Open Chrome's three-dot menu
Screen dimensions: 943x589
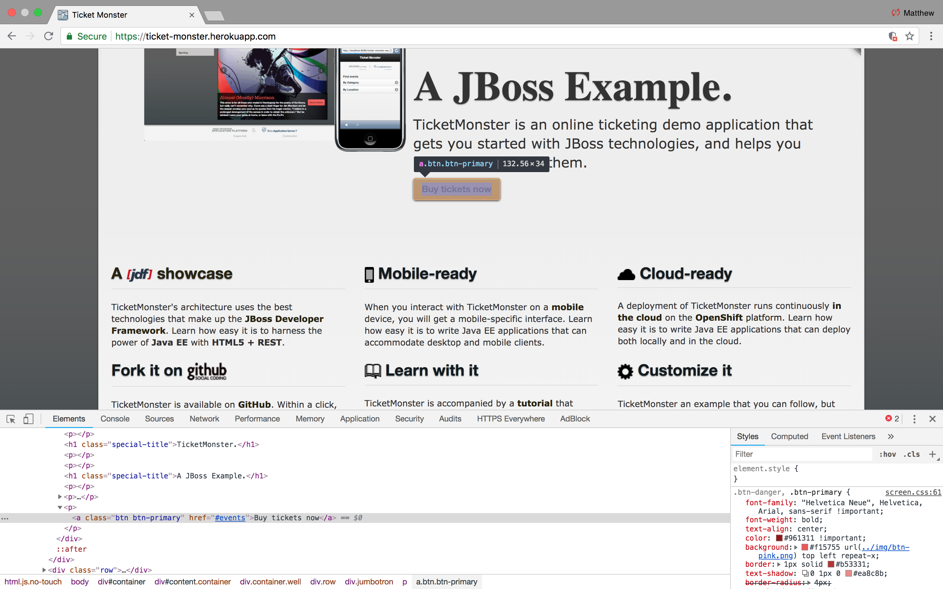coord(931,36)
